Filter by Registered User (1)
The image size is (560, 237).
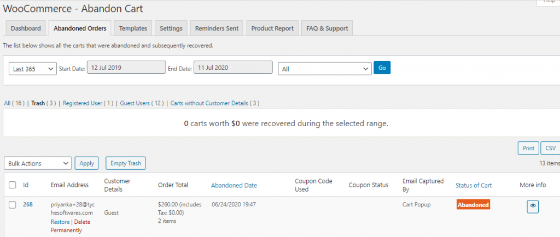coord(88,103)
